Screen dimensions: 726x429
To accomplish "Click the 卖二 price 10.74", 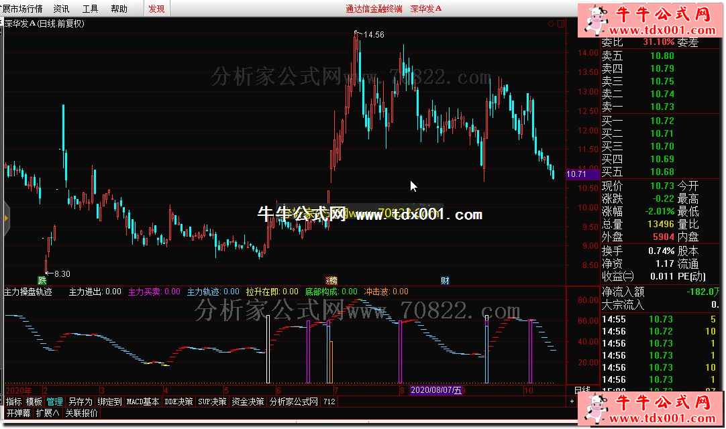I will (x=662, y=94).
